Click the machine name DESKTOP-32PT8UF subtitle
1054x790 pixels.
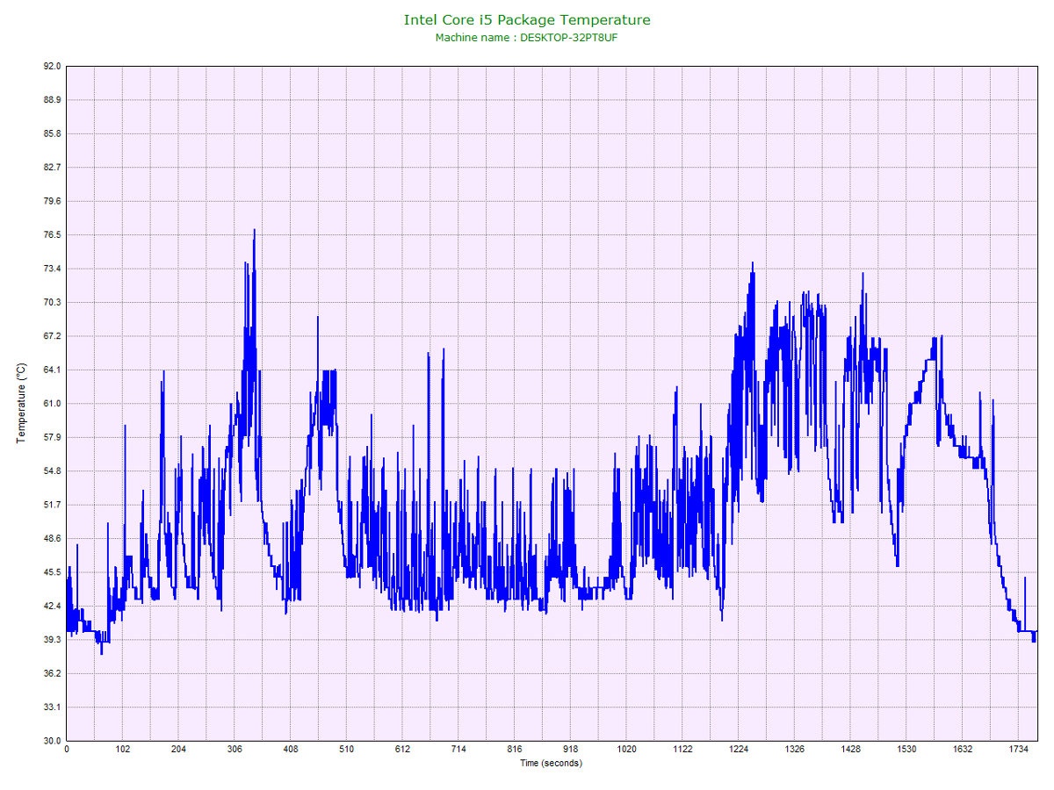[x=527, y=38]
